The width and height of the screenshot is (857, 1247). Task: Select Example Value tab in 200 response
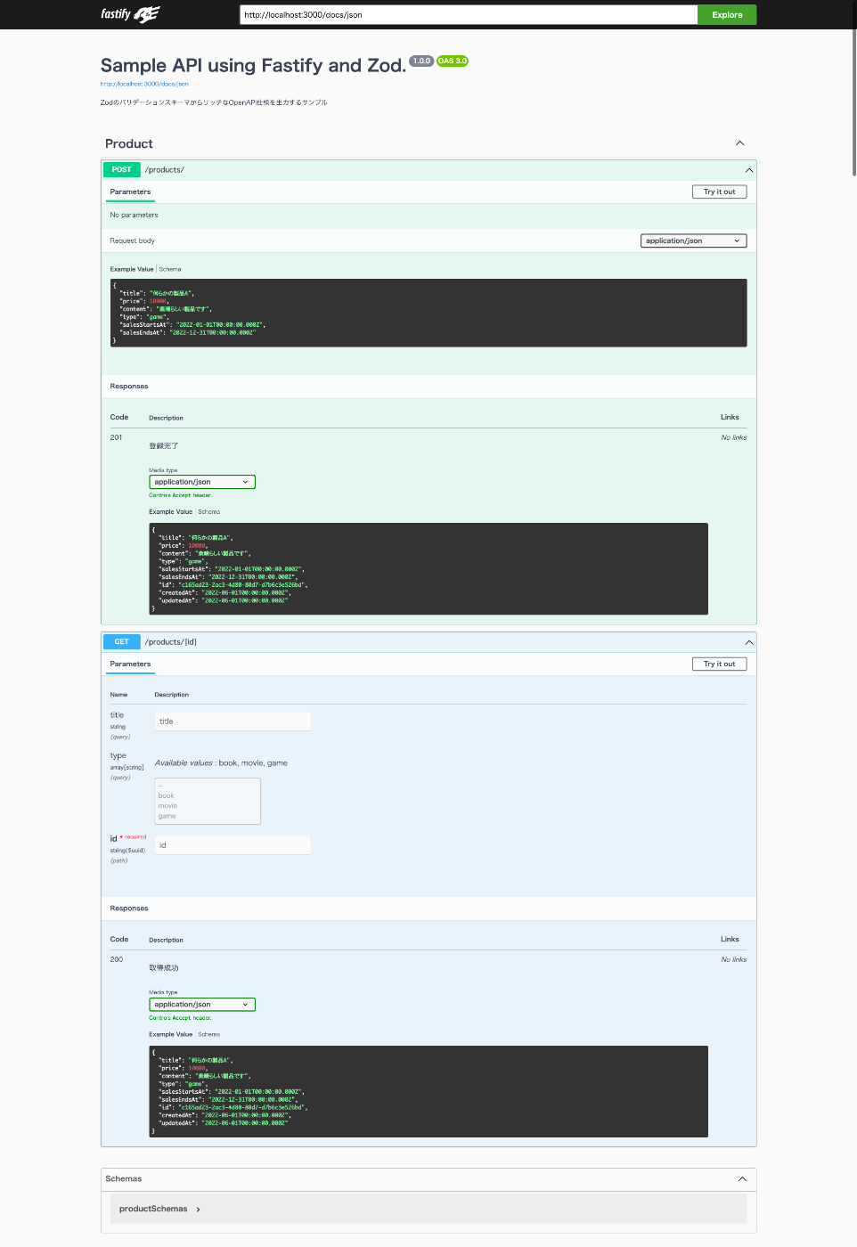click(x=170, y=1035)
